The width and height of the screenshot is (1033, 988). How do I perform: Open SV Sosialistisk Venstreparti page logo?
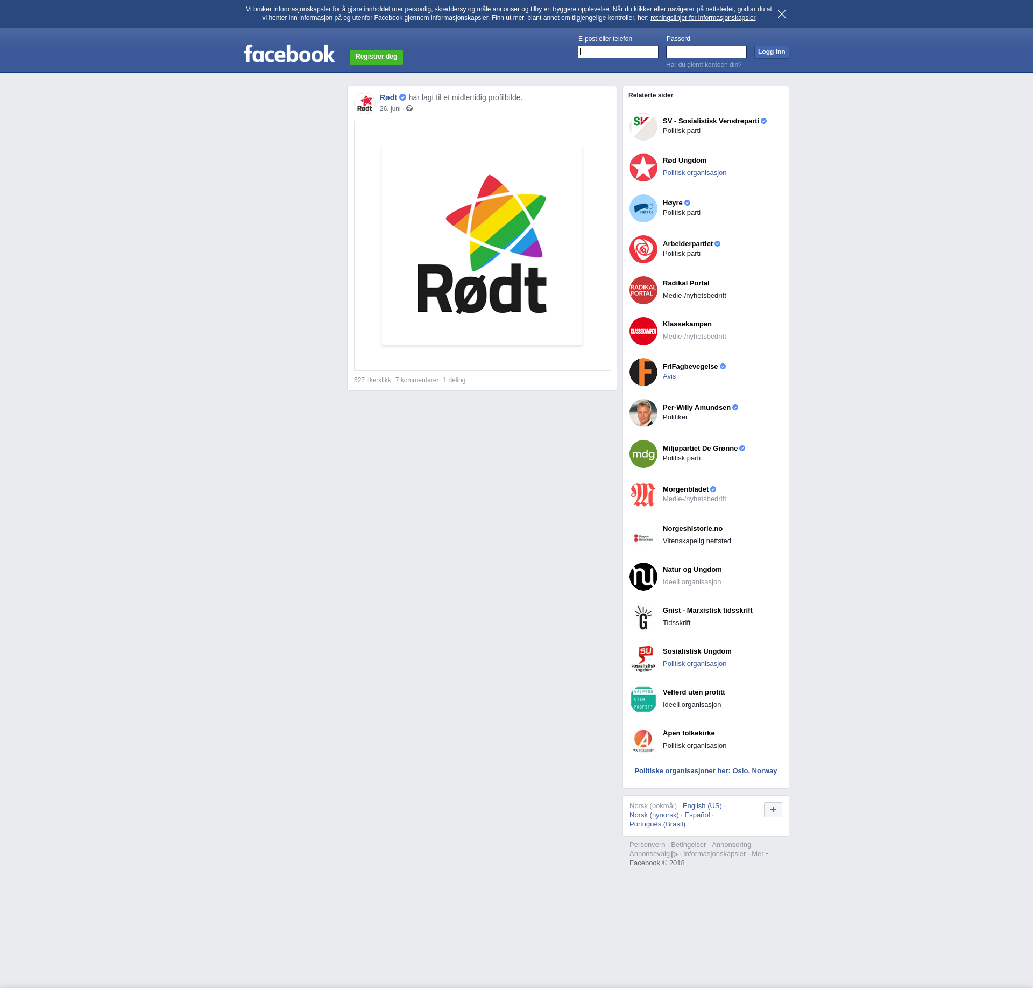click(x=643, y=127)
